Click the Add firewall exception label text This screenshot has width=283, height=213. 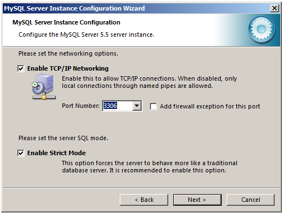(210, 107)
